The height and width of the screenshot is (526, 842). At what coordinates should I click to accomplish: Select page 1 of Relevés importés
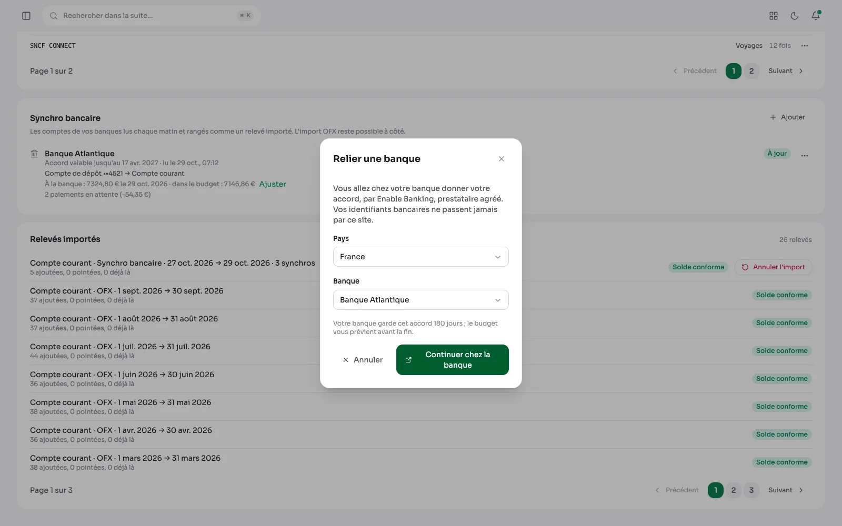(716, 490)
